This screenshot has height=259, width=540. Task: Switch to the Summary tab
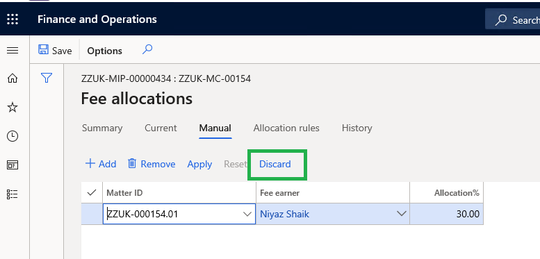tap(102, 128)
